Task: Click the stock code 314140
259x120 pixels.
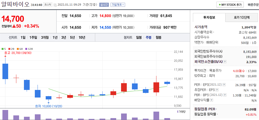Action: (x=36, y=5)
